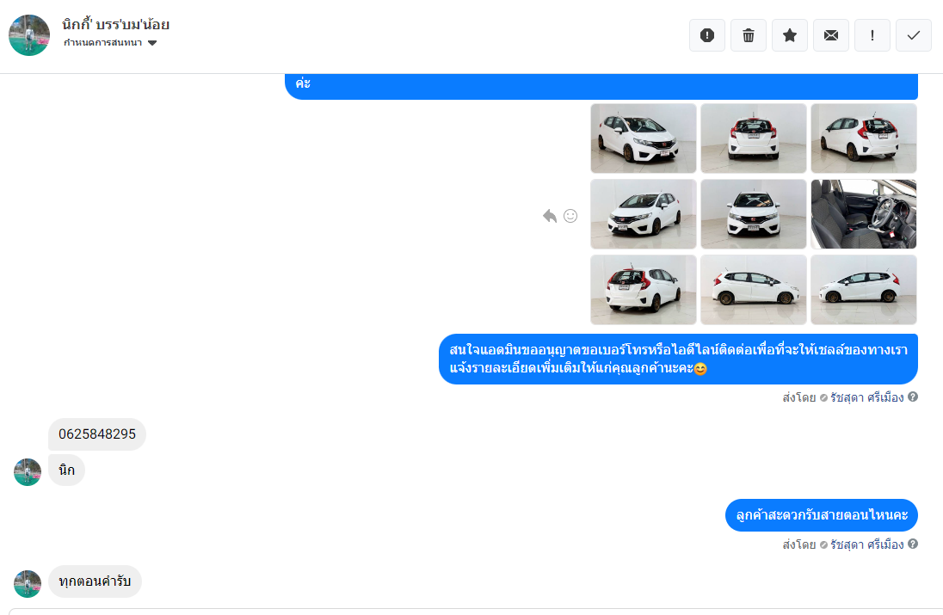
Task: Select the ทุกตอนค่ารับ message bubble
Action: pyautogui.click(x=95, y=581)
